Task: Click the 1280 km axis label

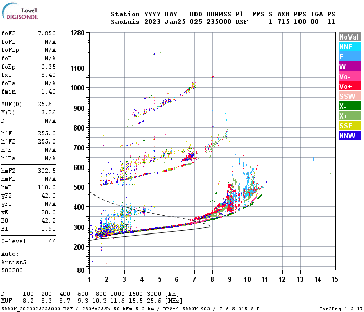Action: click(x=77, y=33)
